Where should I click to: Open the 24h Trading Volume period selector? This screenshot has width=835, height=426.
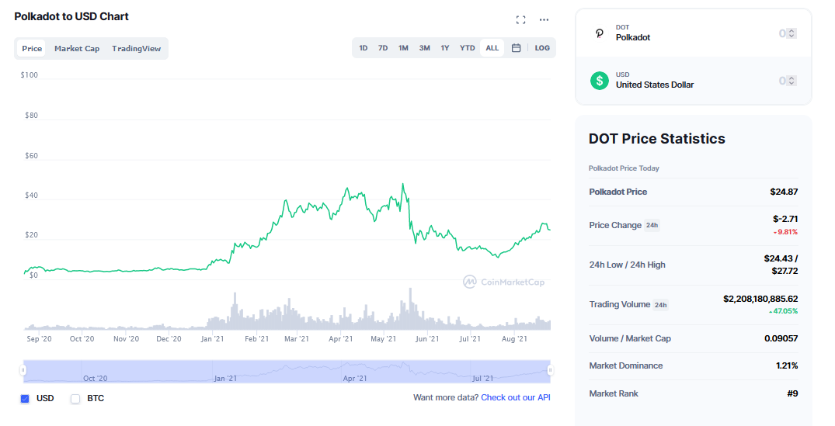(x=661, y=305)
